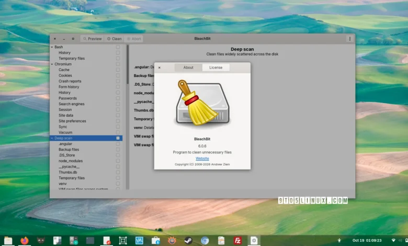
Task: Select the .angular tree item
Action: [65, 144]
